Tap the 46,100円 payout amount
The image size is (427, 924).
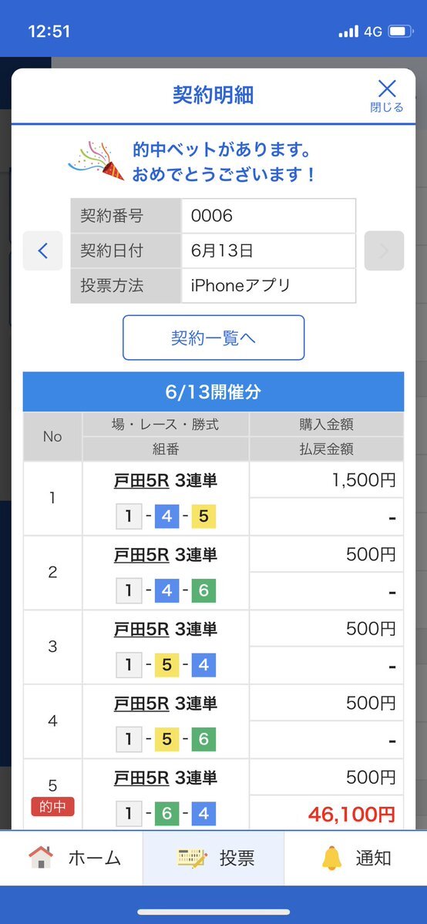tap(351, 815)
